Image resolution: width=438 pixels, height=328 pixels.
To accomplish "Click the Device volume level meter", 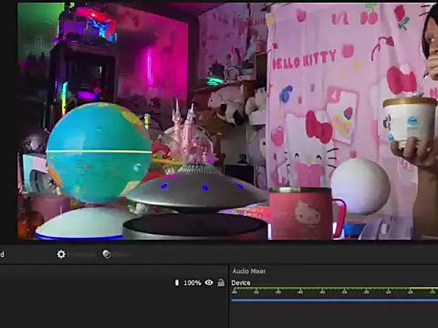I will pyautogui.click(x=335, y=289).
